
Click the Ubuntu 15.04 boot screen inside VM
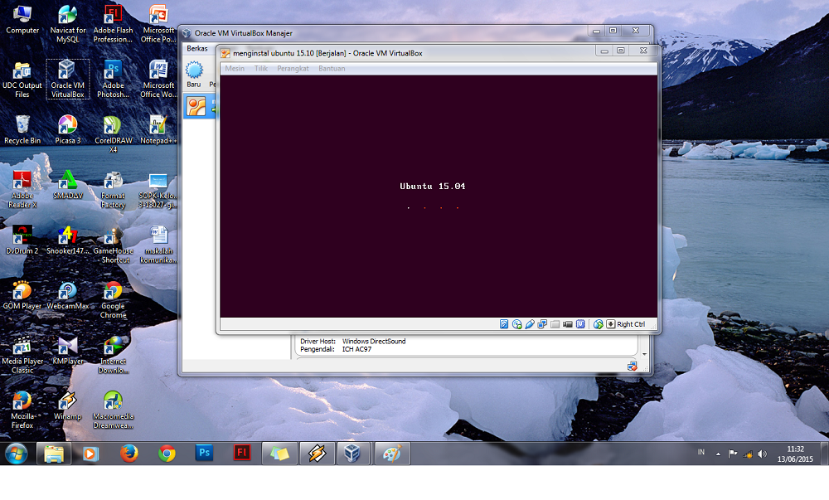[439, 196]
